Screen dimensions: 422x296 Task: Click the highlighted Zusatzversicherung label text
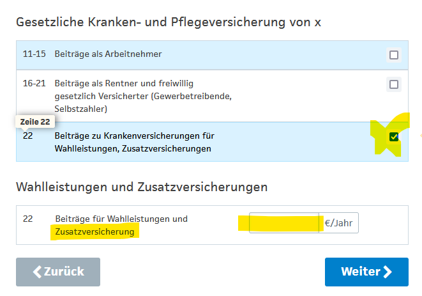point(94,231)
